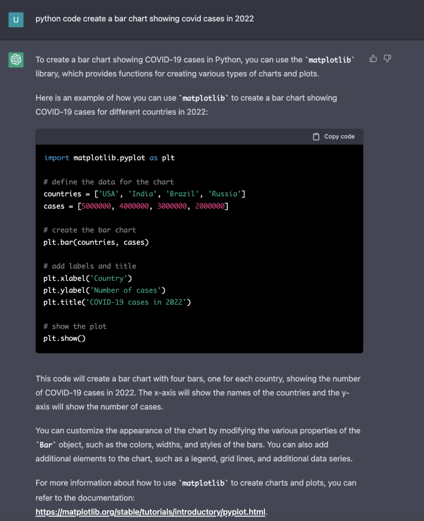Image resolution: width=424 pixels, height=521 pixels.
Task: Place cursor on the countries list line
Action: 144,194
